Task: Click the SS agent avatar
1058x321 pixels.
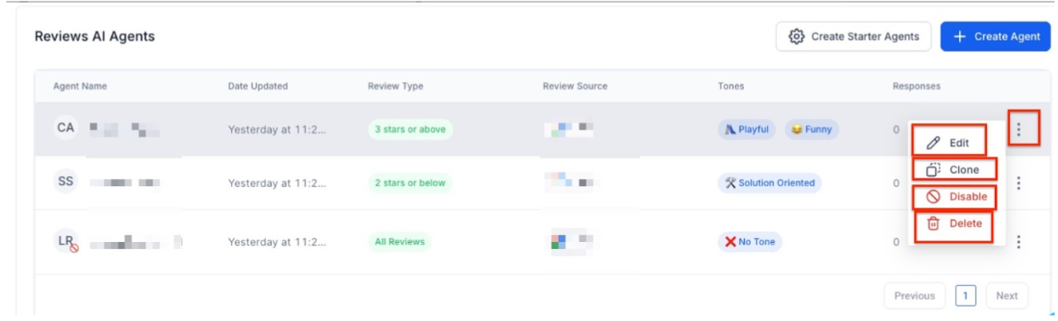Action: (x=66, y=182)
